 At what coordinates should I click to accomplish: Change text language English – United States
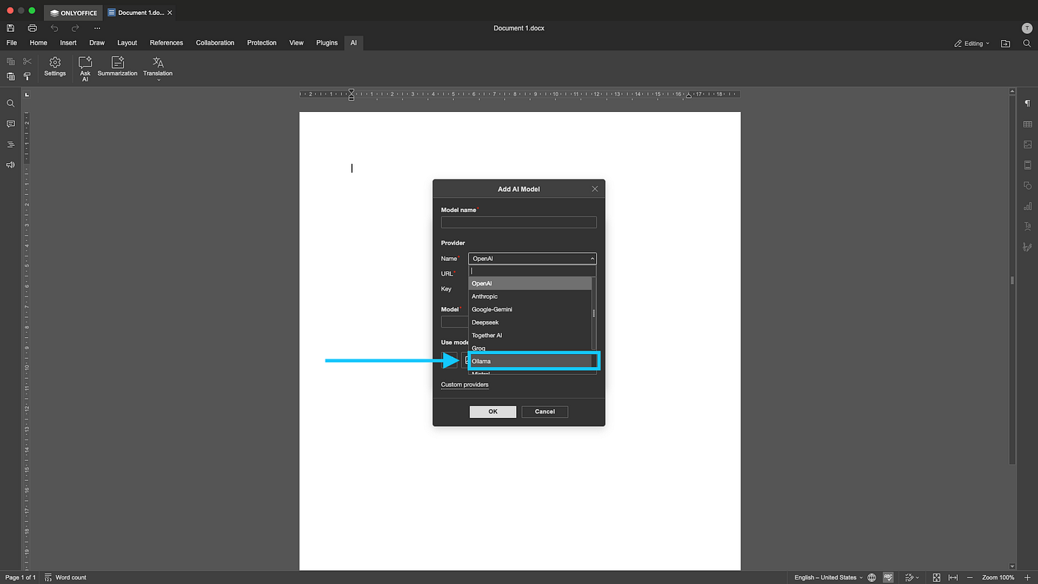(828, 577)
